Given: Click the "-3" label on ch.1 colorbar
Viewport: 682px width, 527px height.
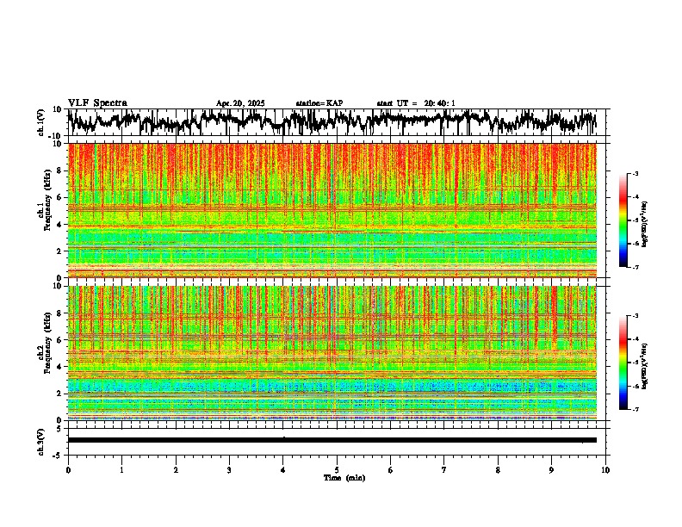Looking at the screenshot, I should point(635,174).
